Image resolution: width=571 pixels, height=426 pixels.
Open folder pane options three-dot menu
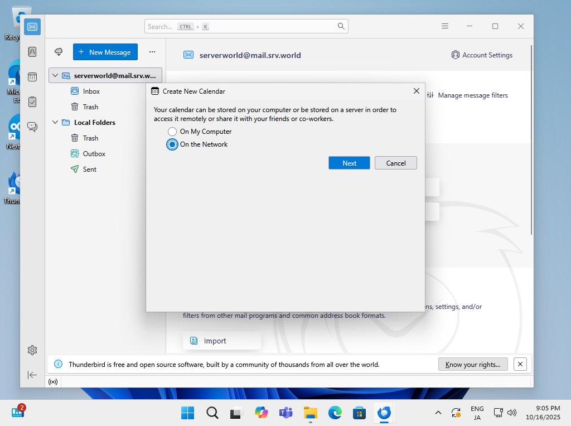[x=152, y=52]
